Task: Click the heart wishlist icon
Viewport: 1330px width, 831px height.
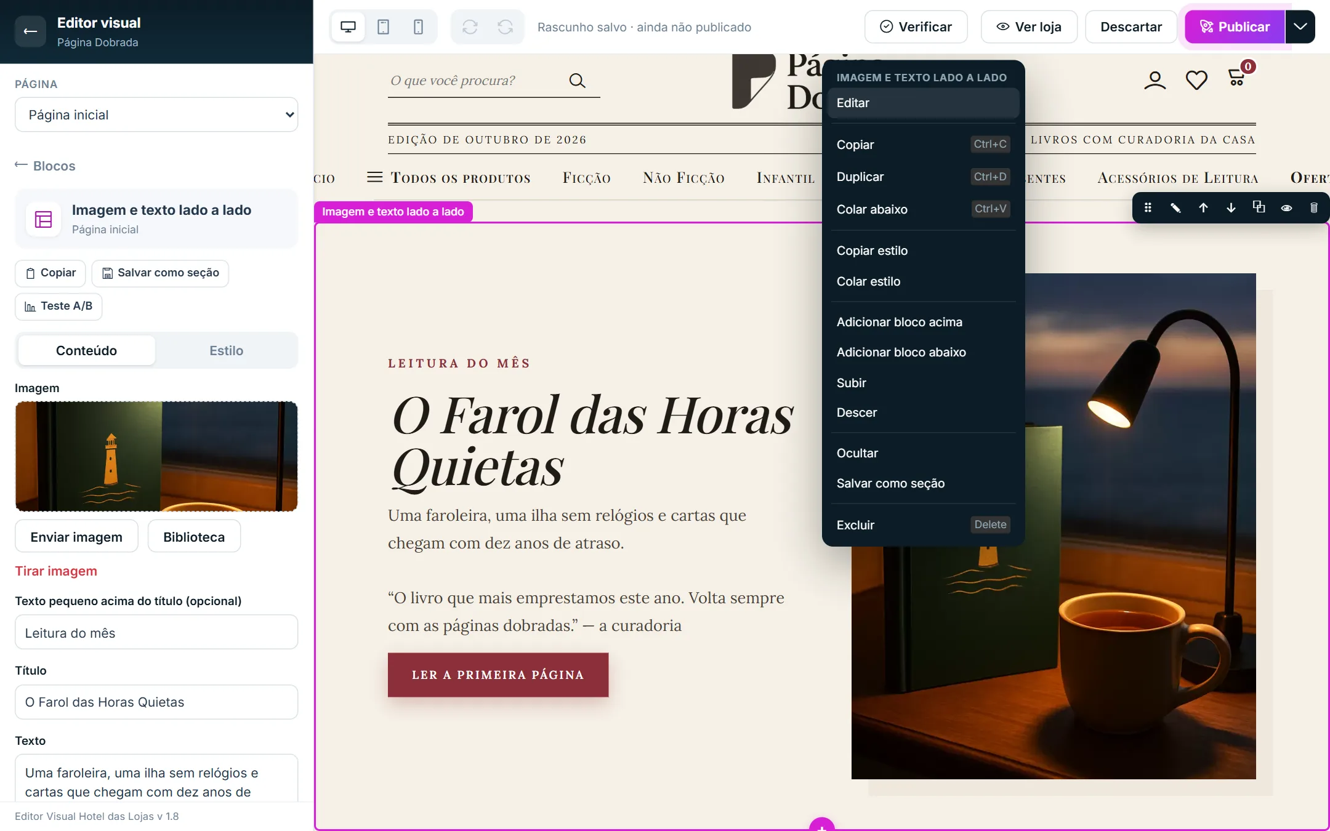Action: tap(1196, 80)
